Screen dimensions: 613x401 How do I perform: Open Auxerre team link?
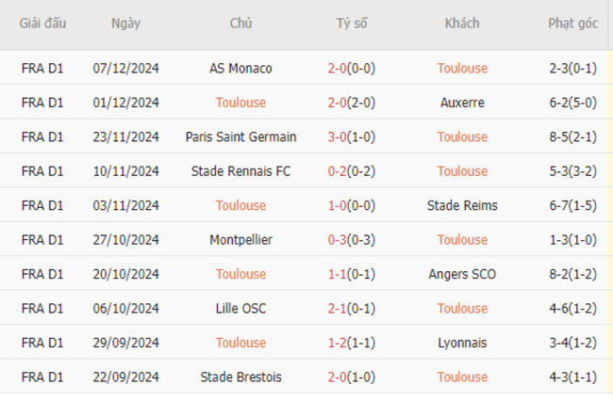462,103
